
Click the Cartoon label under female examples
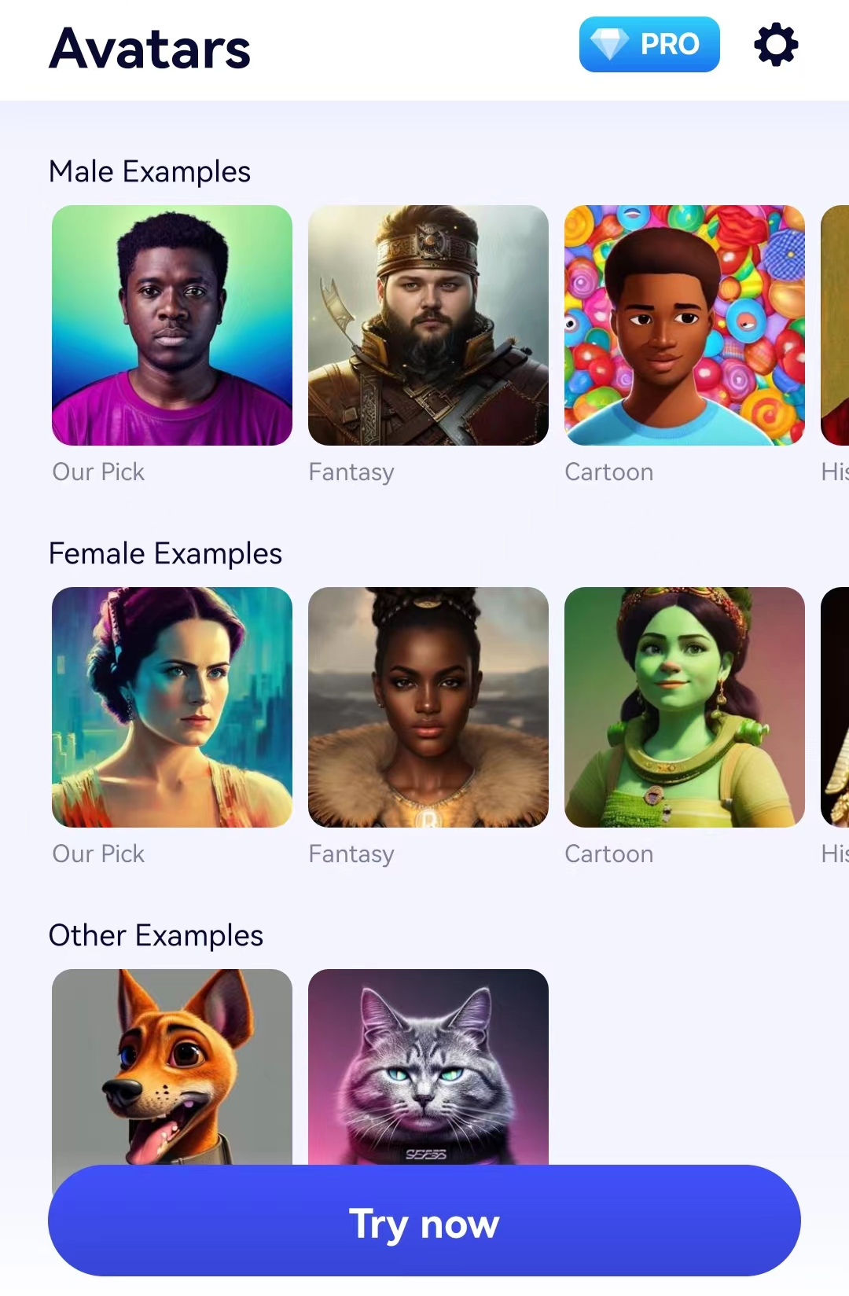tap(609, 854)
